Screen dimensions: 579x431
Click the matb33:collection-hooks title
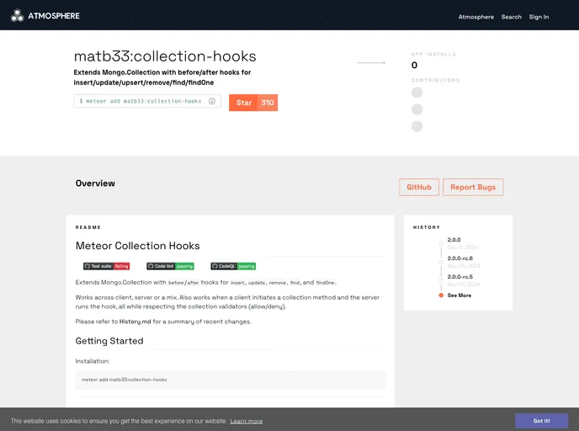(165, 56)
